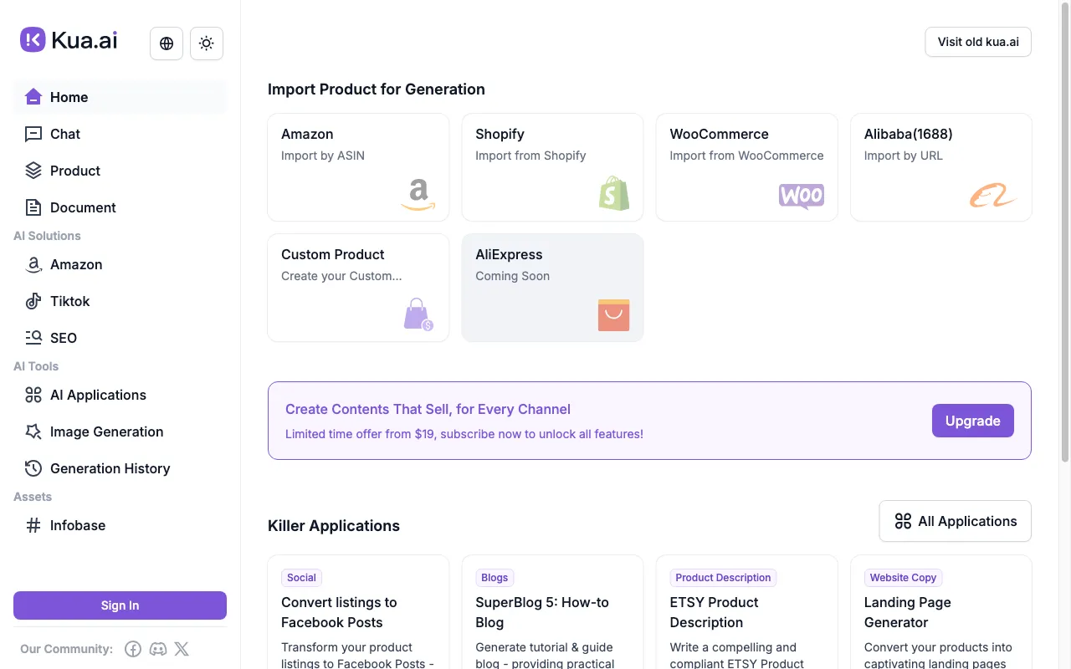This screenshot has width=1071, height=669.
Task: Open the Facebook community icon
Action: (133, 649)
